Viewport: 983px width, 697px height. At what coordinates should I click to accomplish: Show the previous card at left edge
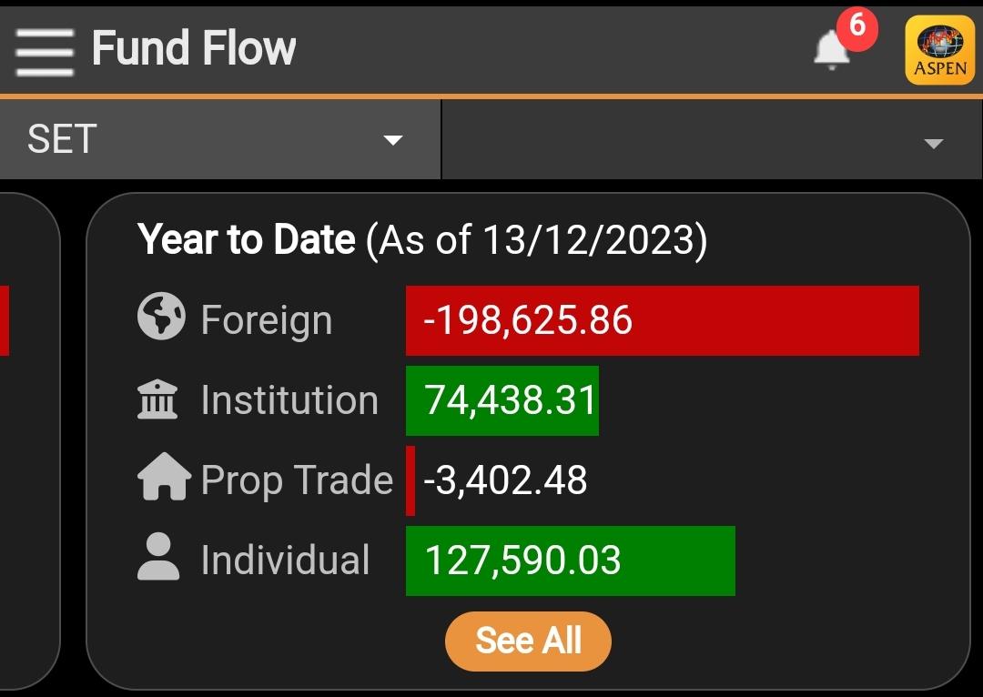pos(28,441)
